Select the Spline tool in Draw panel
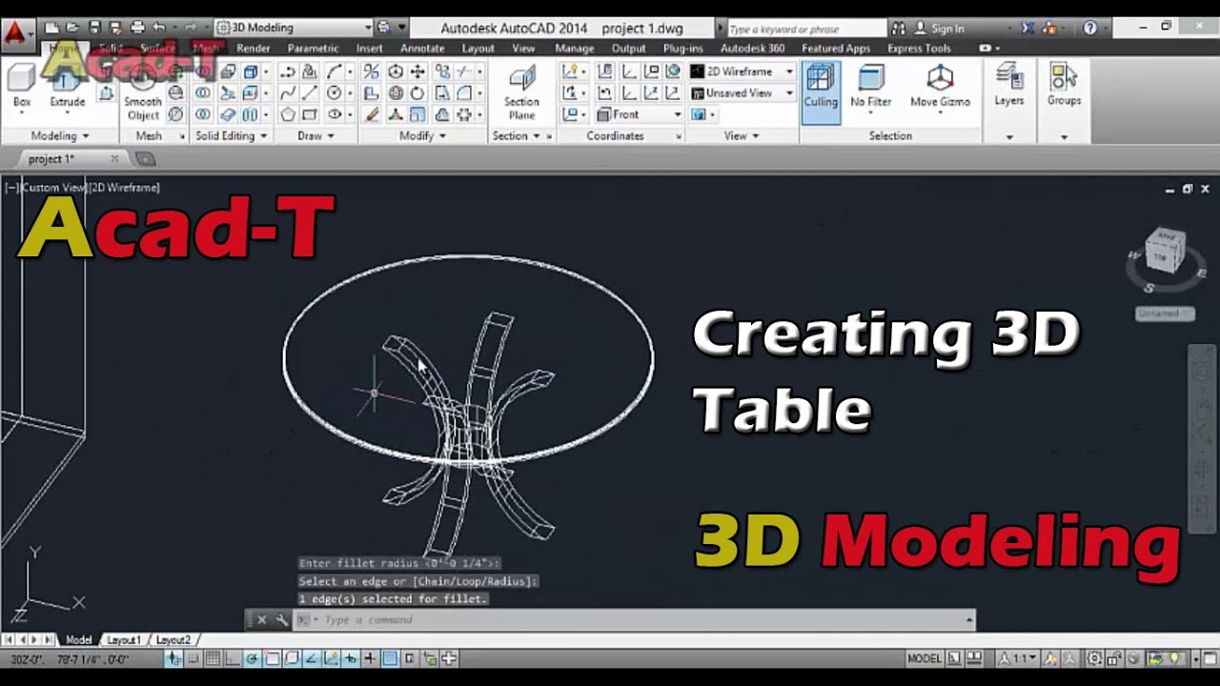The width and height of the screenshot is (1220, 686). [x=288, y=92]
